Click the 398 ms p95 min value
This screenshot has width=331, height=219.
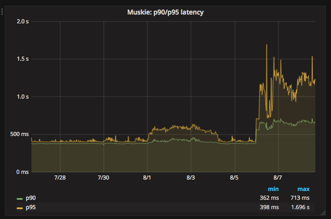(269, 207)
